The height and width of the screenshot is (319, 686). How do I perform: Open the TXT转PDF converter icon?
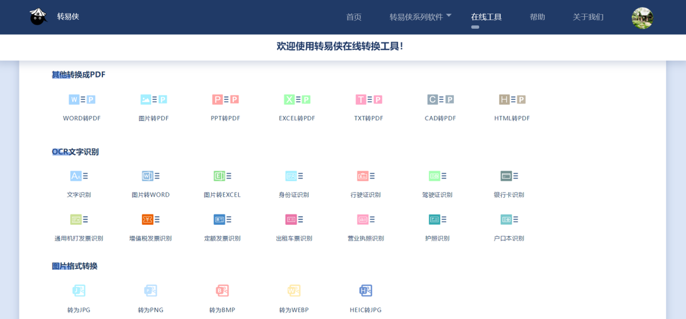(369, 99)
